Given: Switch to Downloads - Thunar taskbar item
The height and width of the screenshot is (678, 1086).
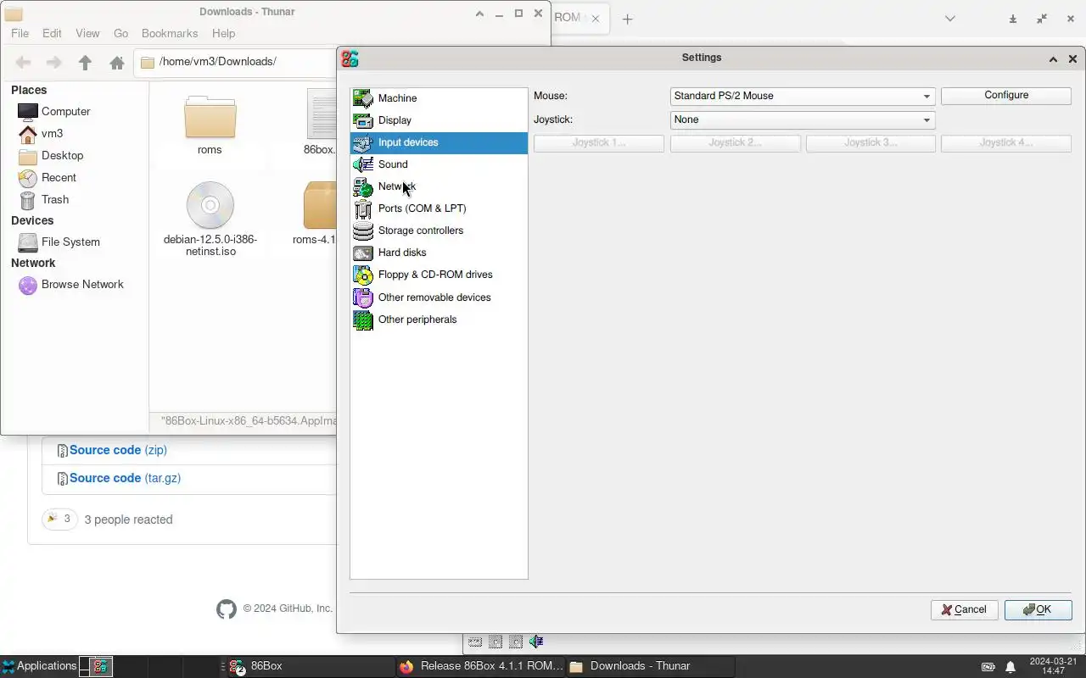Looking at the screenshot, I should point(650,666).
